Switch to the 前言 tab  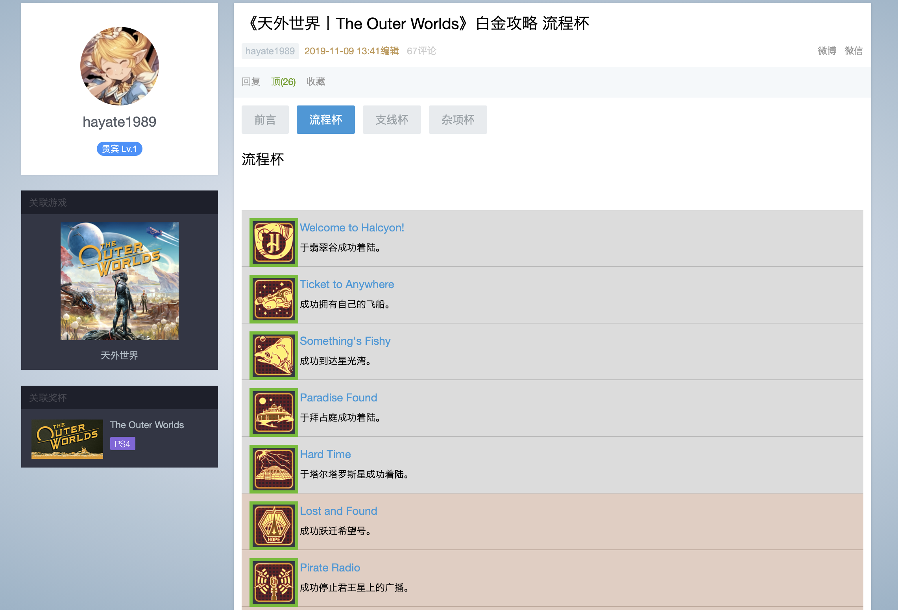coord(265,120)
